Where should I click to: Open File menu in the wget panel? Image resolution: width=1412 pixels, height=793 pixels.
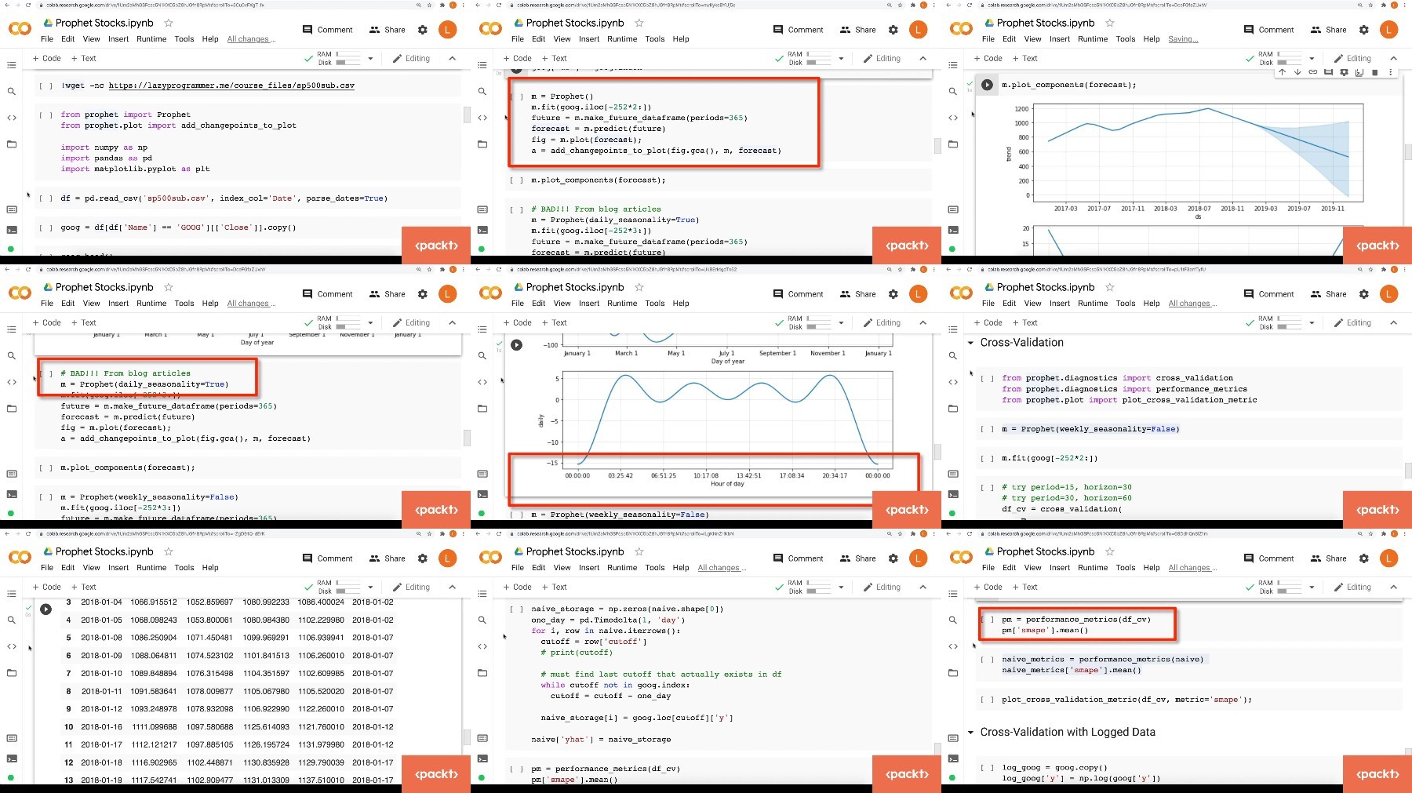tap(47, 39)
